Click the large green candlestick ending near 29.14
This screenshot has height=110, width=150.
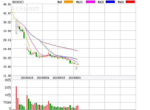coord(24,35)
